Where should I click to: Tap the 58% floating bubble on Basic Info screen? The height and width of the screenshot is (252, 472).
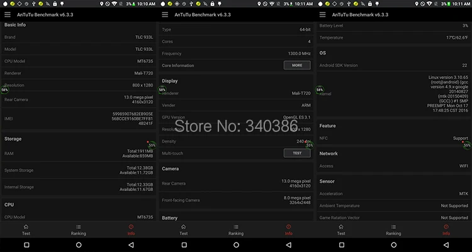pos(4,90)
